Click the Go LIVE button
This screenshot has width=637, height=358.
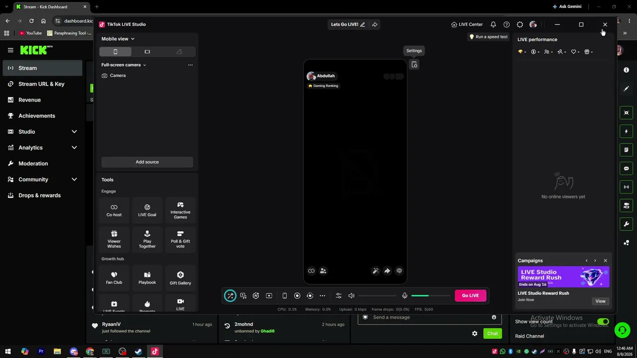pyautogui.click(x=470, y=295)
